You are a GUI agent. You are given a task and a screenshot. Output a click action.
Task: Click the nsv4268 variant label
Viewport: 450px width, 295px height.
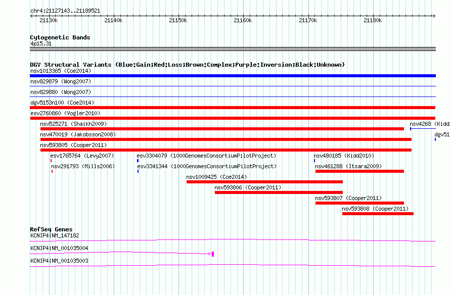430,124
